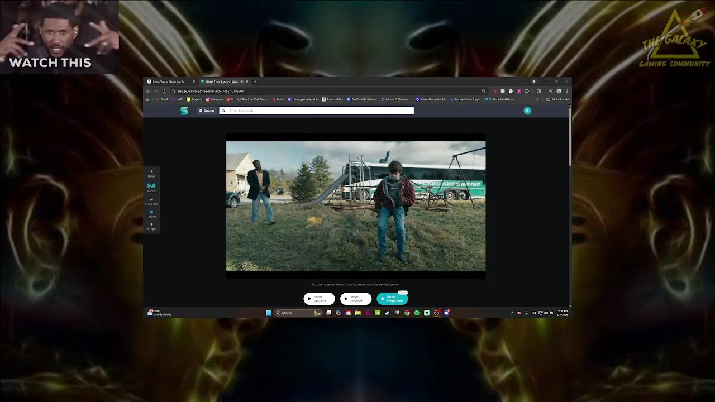Open the Amazon Wish bookmark
Image resolution: width=715 pixels, height=402 pixels.
click(x=332, y=99)
